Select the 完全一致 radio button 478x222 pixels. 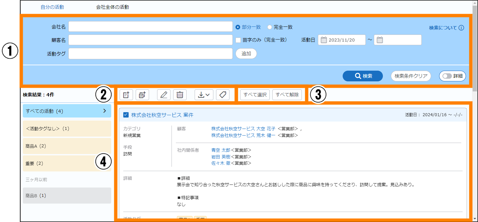[270, 27]
